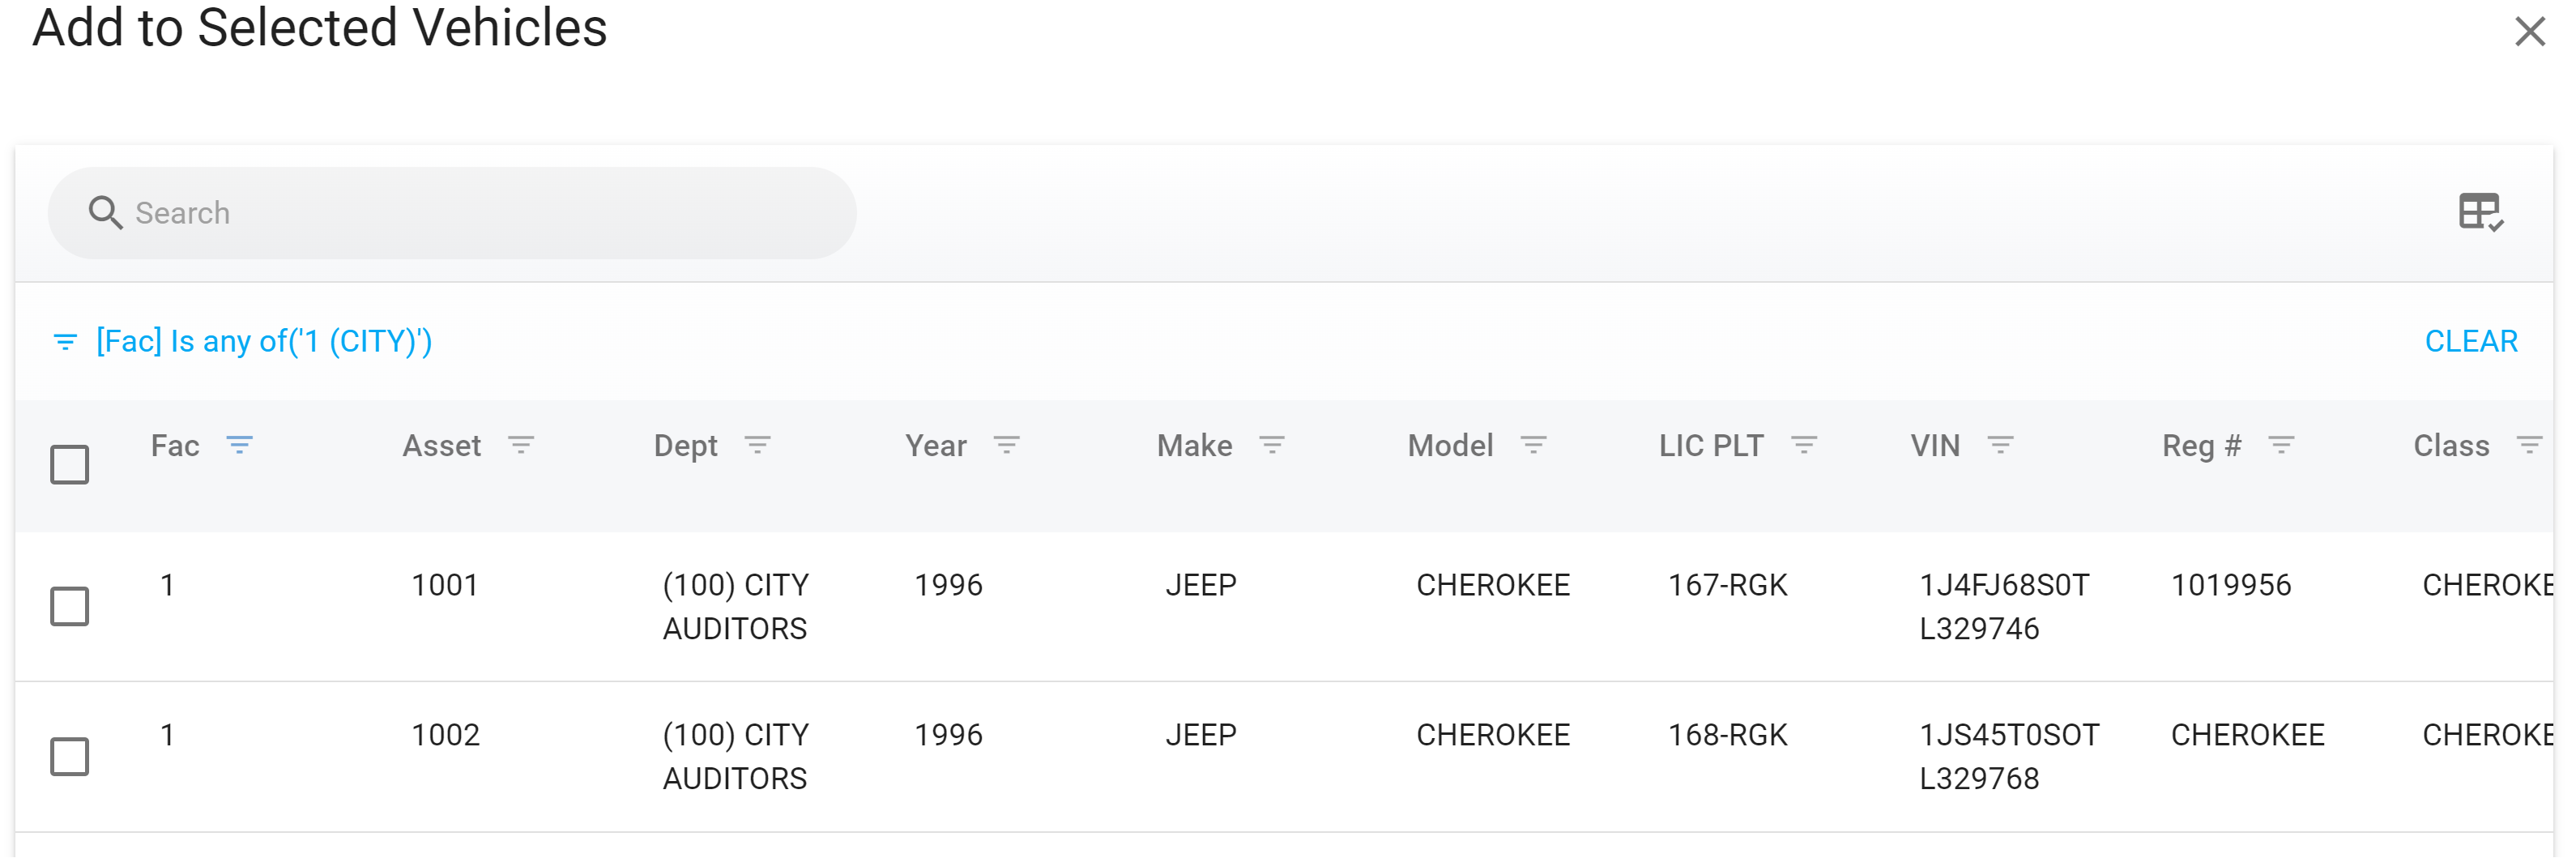Close the Add to Selected Vehicles dialog

[x=2530, y=31]
